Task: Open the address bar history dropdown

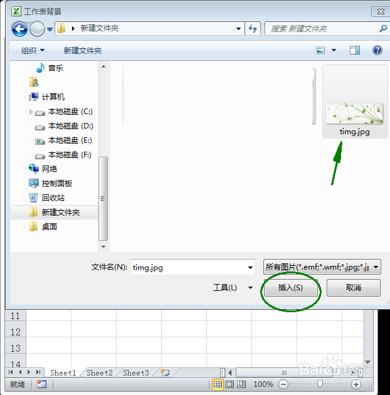Action: click(238, 29)
